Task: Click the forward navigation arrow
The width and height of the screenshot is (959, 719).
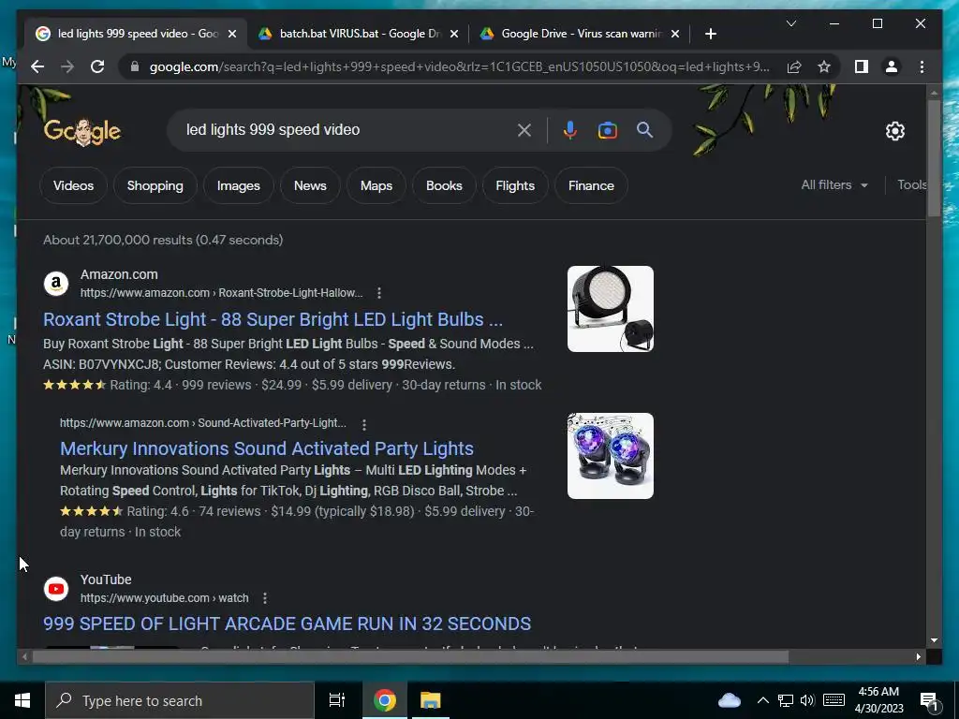Action: tap(67, 66)
